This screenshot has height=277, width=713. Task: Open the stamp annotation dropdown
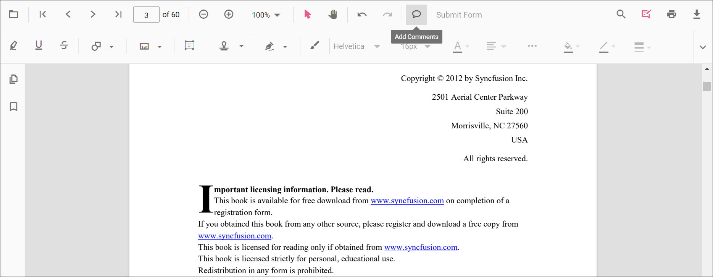241,47
